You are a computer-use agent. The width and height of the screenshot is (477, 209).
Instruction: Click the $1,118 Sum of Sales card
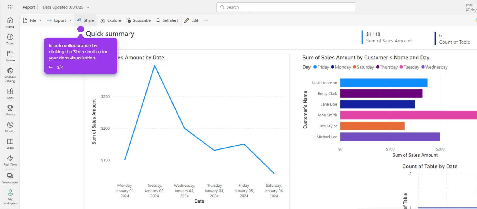[x=387, y=37]
